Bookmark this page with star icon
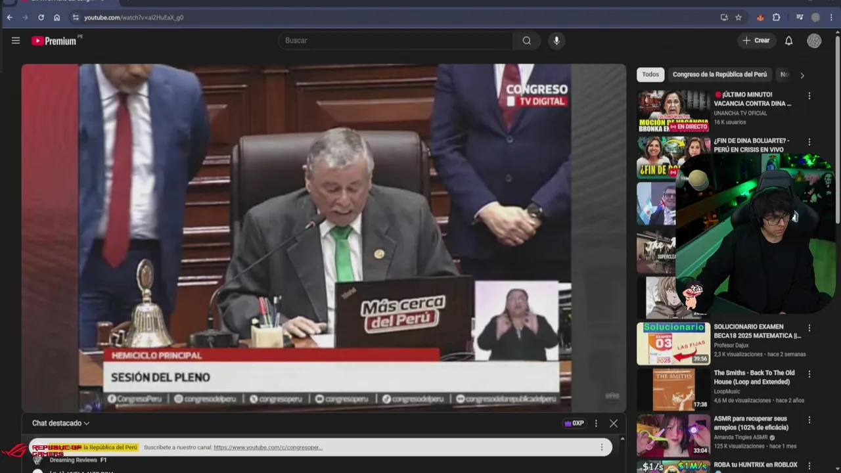 pyautogui.click(x=739, y=18)
